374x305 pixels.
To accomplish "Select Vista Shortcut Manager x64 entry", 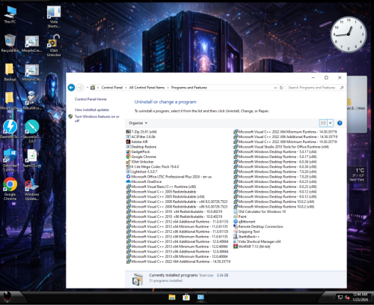I will click(x=257, y=241).
